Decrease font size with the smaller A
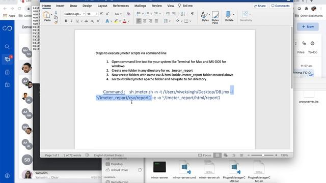 [107, 14]
